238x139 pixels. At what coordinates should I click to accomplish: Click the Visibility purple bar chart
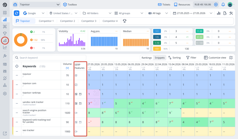pos(72,40)
